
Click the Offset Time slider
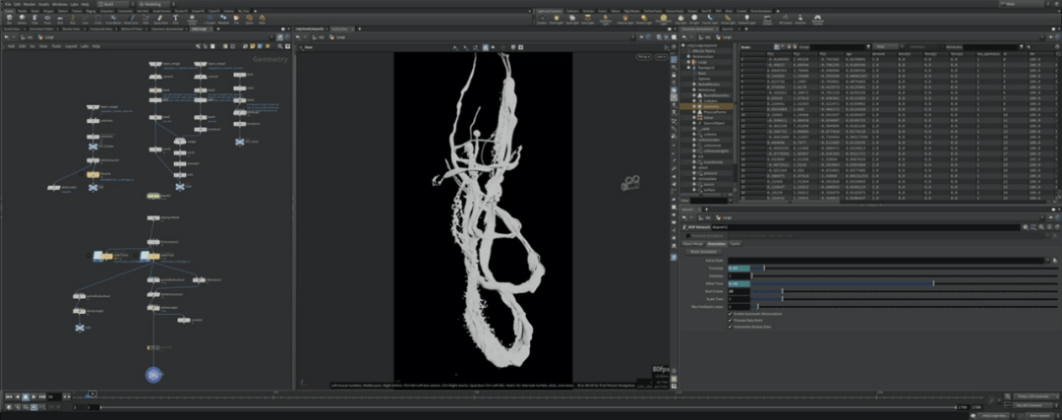932,283
